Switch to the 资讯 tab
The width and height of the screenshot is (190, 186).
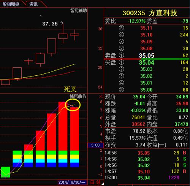pyautogui.click(x=33, y=4)
